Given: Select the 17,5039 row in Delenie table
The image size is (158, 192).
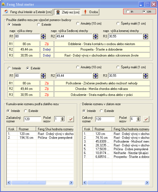Looking at the screenshot, I should (x=116, y=149).
